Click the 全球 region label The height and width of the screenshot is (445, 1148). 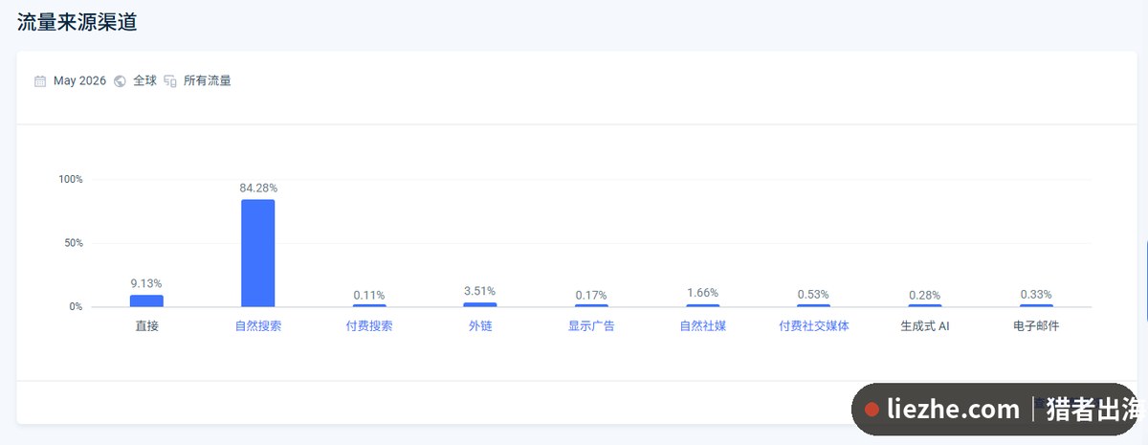pos(144,81)
